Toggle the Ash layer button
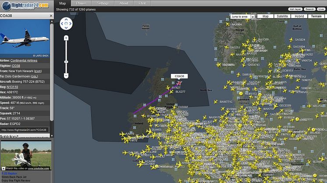The height and width of the screenshot is (183, 327). click(x=295, y=9)
